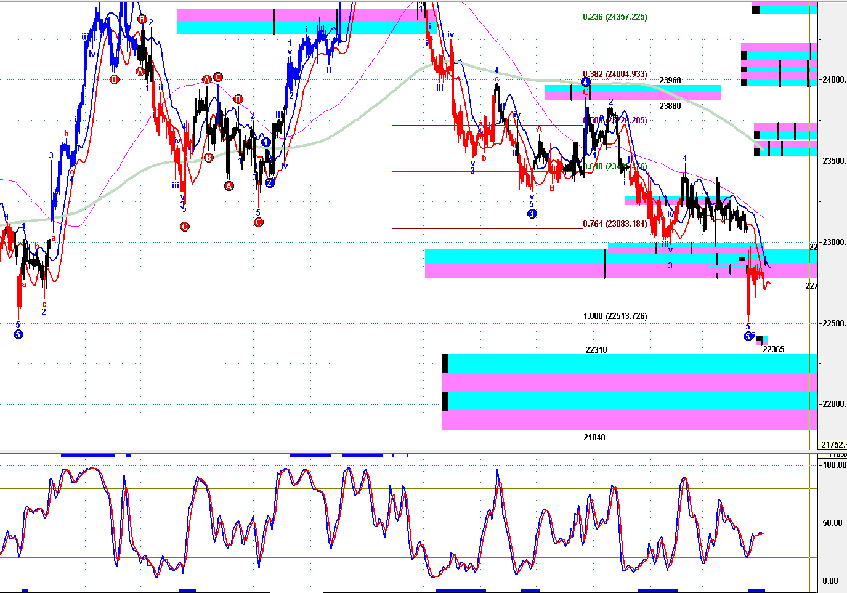Click the blue circled 5 marker at far left low

coord(18,334)
